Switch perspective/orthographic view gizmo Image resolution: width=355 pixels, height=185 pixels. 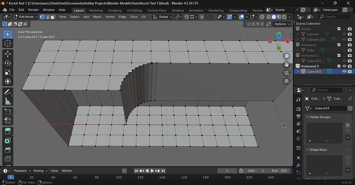pyautogui.click(x=287, y=81)
